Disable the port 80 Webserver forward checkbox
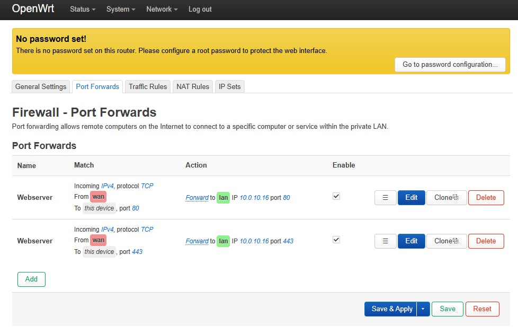The width and height of the screenshot is (518, 334). 336,196
